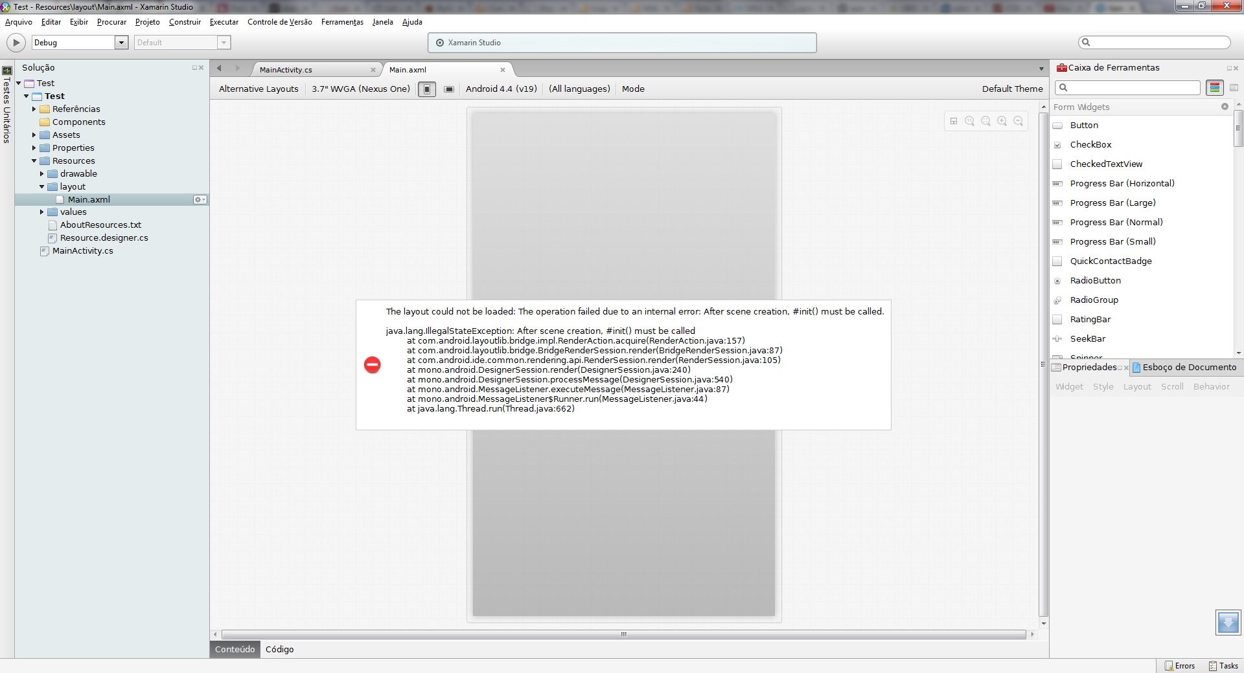Click the toolbox search field
The image size is (1244, 673).
1127,87
